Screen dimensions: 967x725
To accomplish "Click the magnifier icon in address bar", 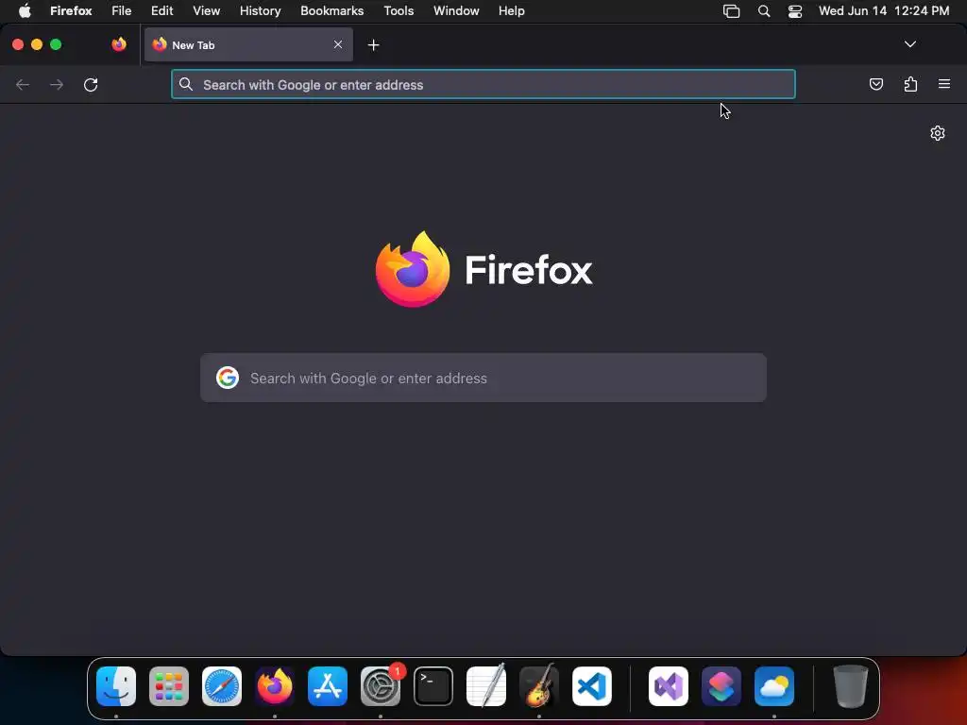I will pyautogui.click(x=186, y=84).
